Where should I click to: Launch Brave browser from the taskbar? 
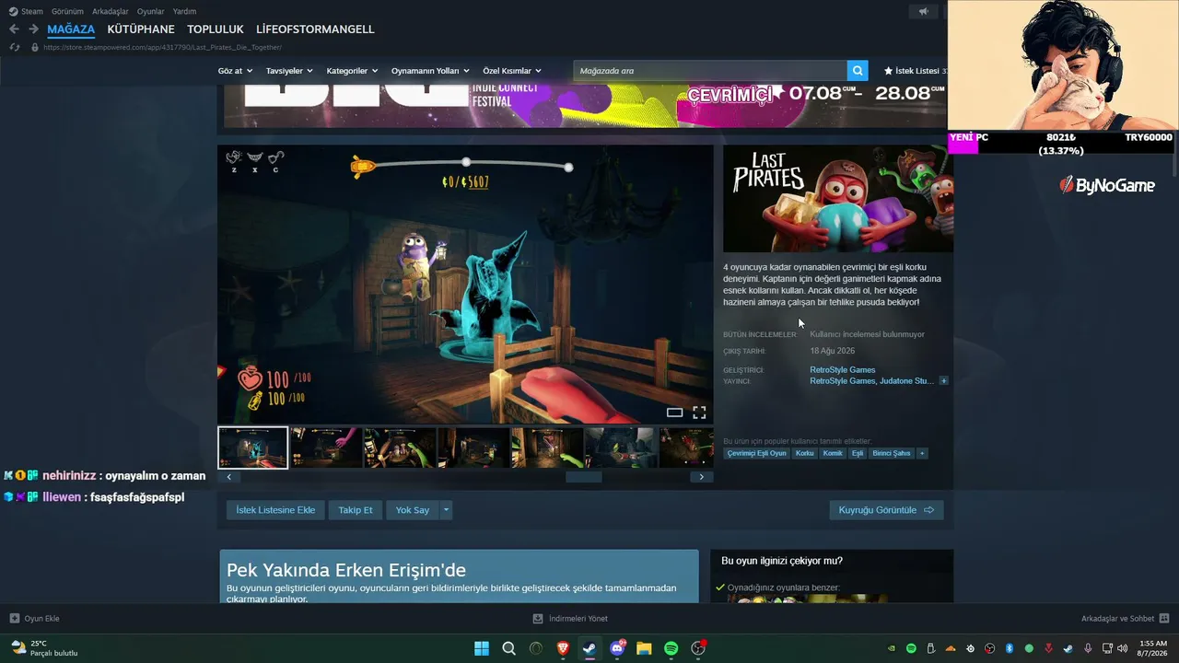coord(563,648)
